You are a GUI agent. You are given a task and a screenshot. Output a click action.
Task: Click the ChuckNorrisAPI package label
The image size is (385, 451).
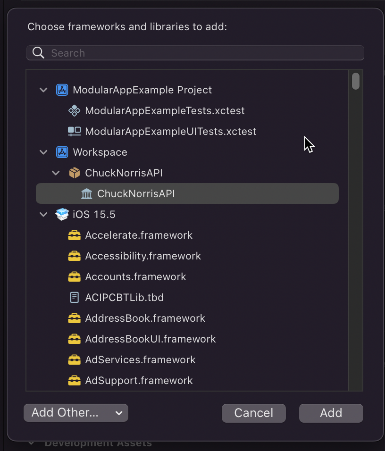pyautogui.click(x=124, y=173)
